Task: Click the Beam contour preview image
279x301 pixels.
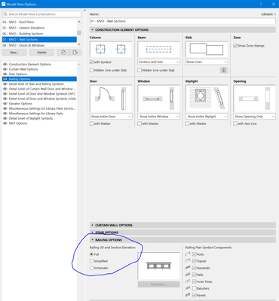Action: coord(158,49)
